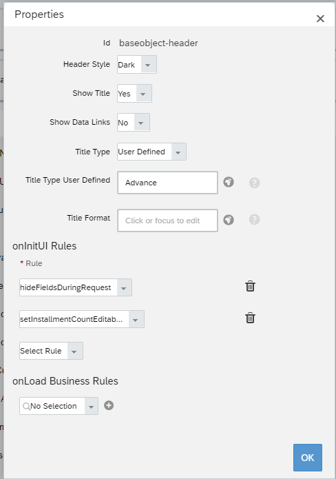Open the Title Type User Defined dropdown
Viewport: 336px width, 479px height.
coord(151,152)
